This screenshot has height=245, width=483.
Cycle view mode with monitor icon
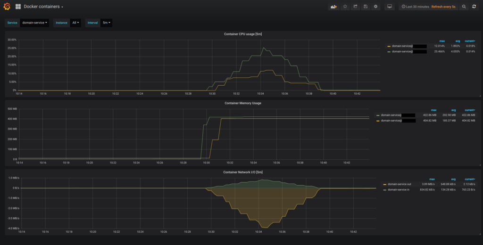click(x=389, y=7)
